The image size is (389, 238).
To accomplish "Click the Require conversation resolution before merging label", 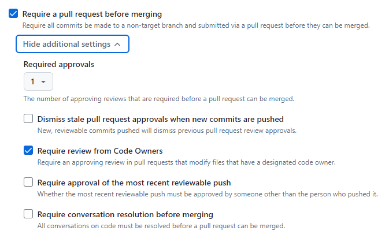I will [x=125, y=215].
